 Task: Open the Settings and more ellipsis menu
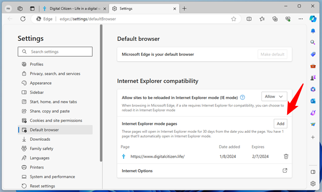pyautogui.click(x=301, y=19)
